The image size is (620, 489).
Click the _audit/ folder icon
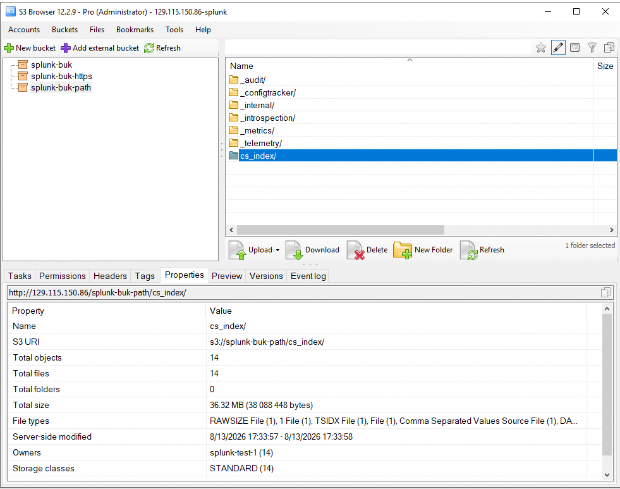pos(234,80)
